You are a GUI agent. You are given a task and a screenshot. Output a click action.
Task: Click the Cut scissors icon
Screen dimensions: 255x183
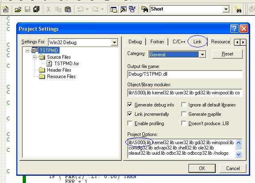point(49,9)
